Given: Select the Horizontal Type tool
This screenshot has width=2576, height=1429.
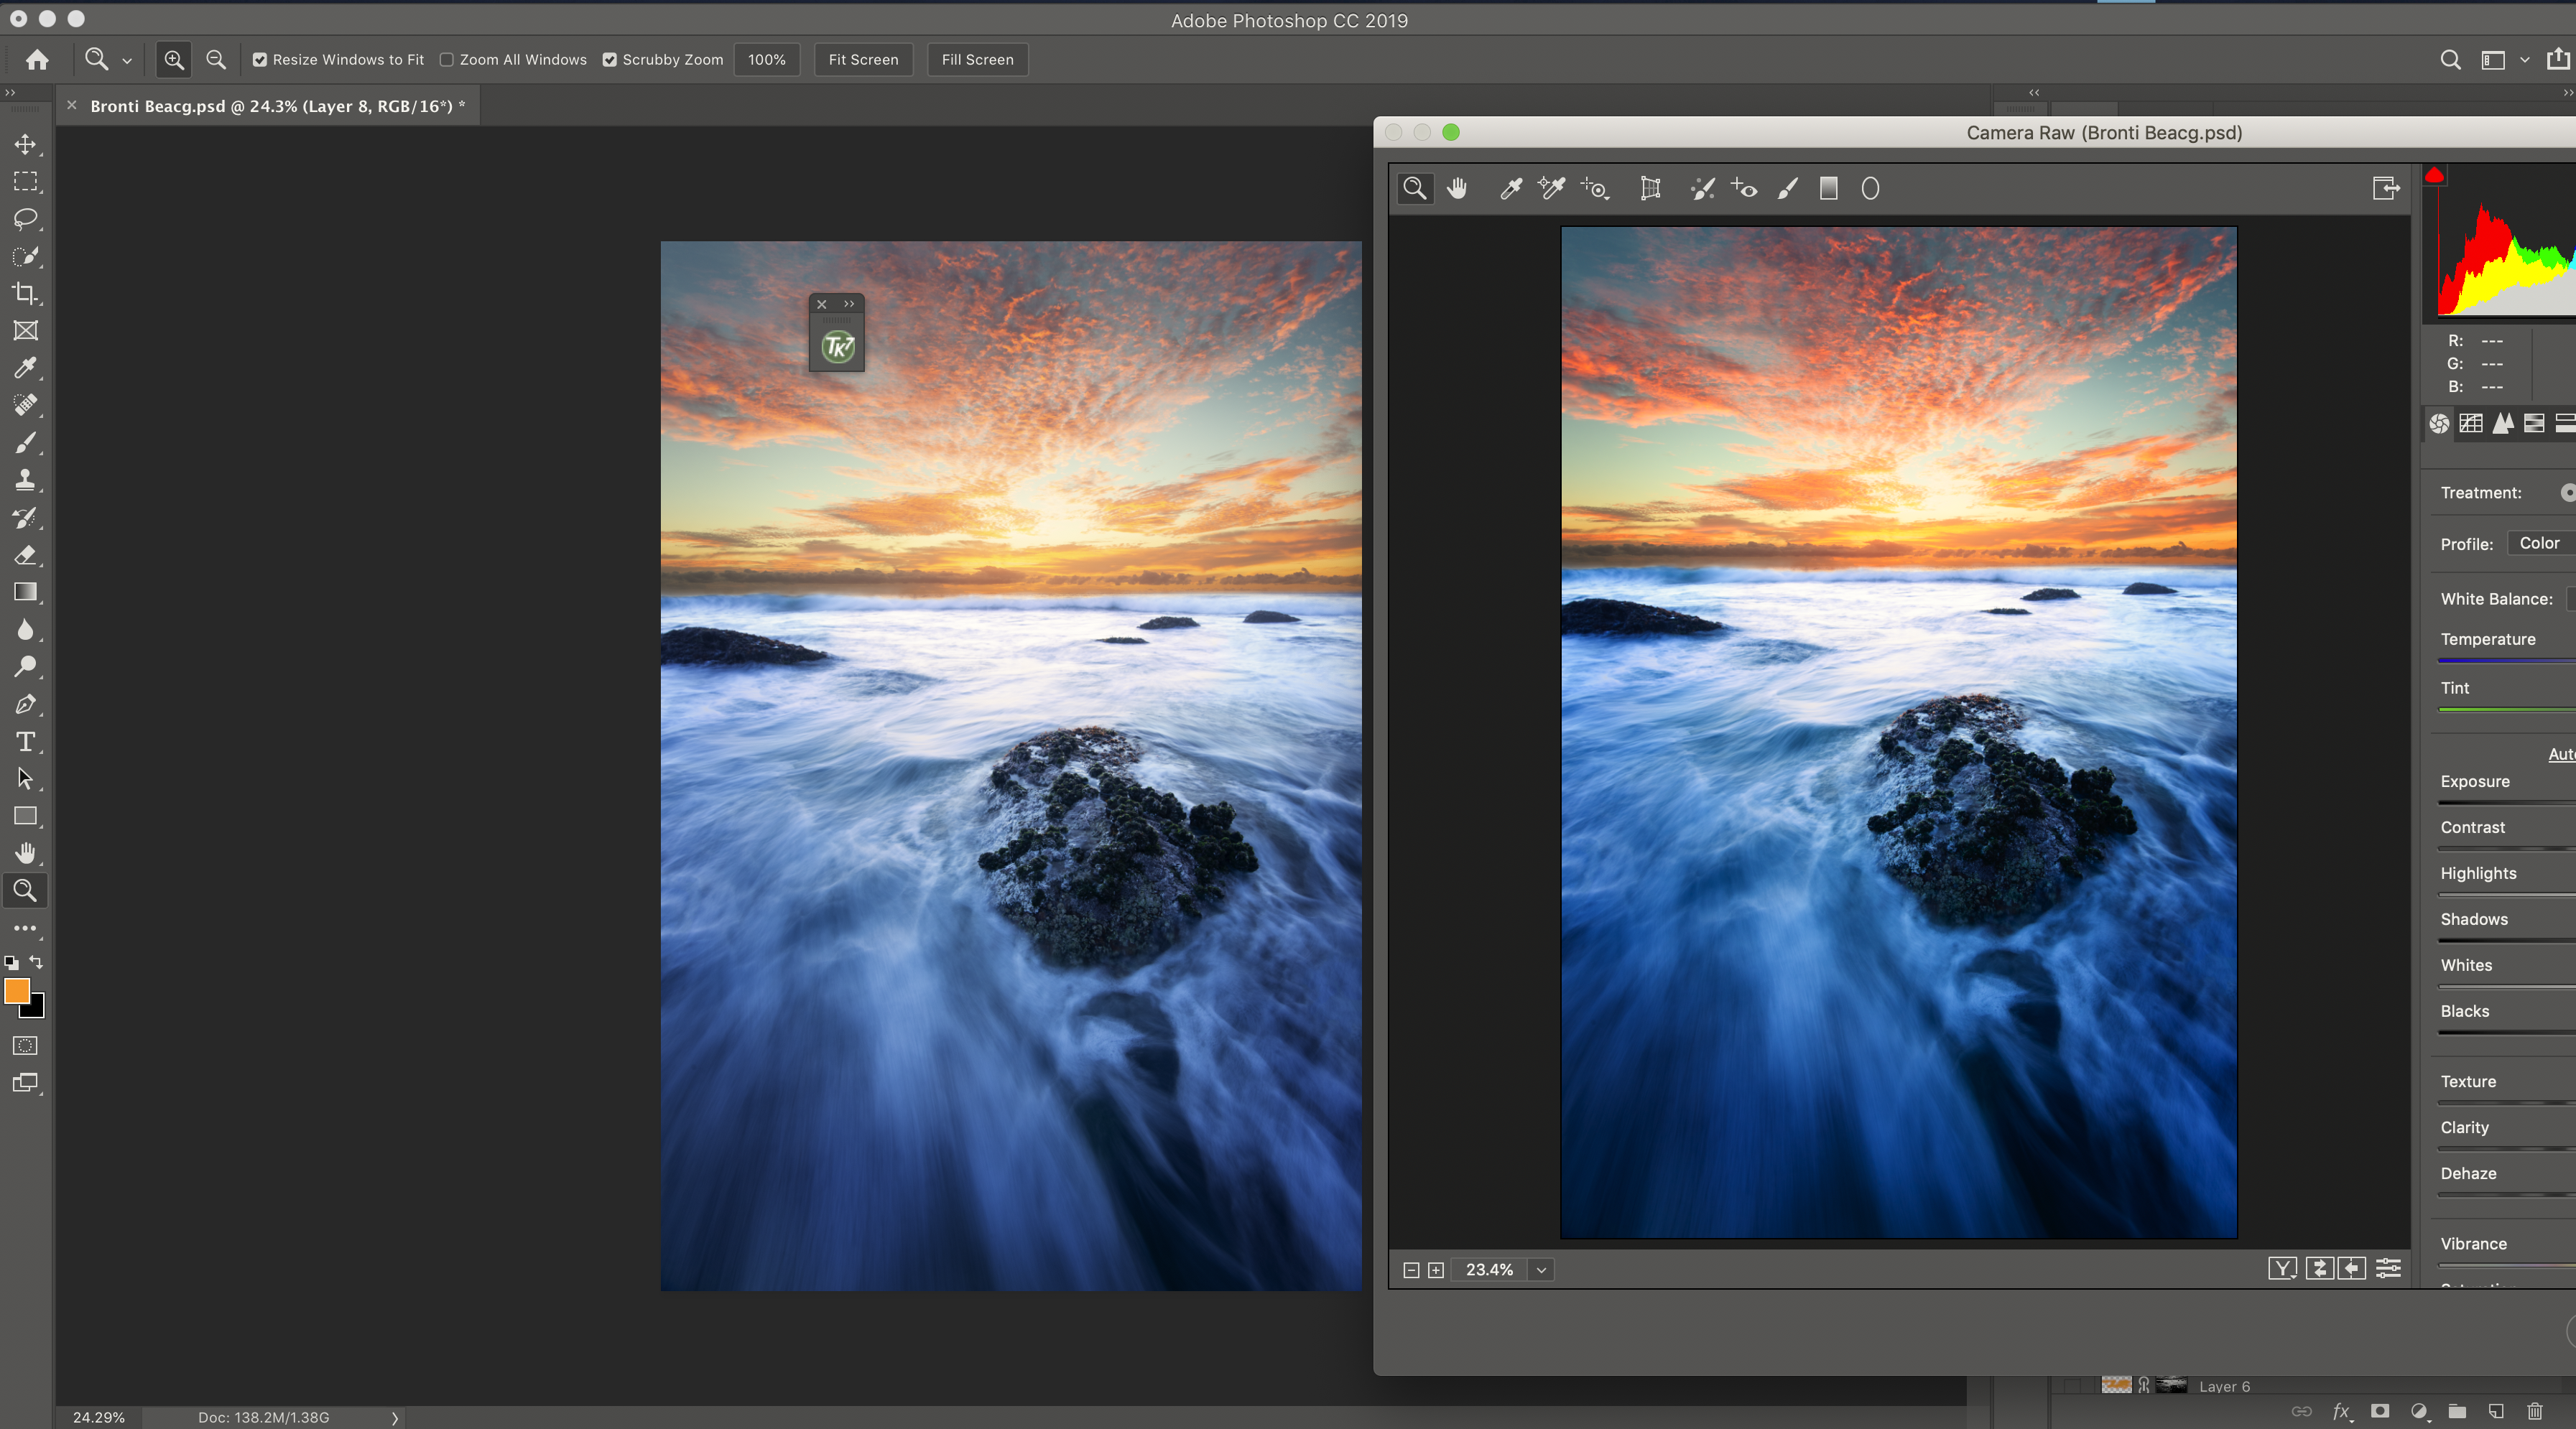Looking at the screenshot, I should pos(25,742).
